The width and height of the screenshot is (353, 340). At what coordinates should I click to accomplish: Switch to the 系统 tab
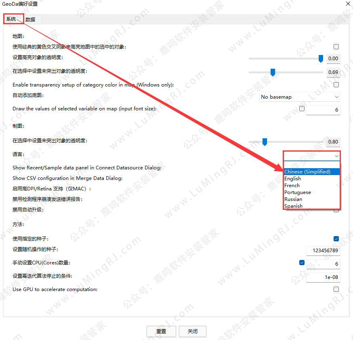click(x=11, y=19)
